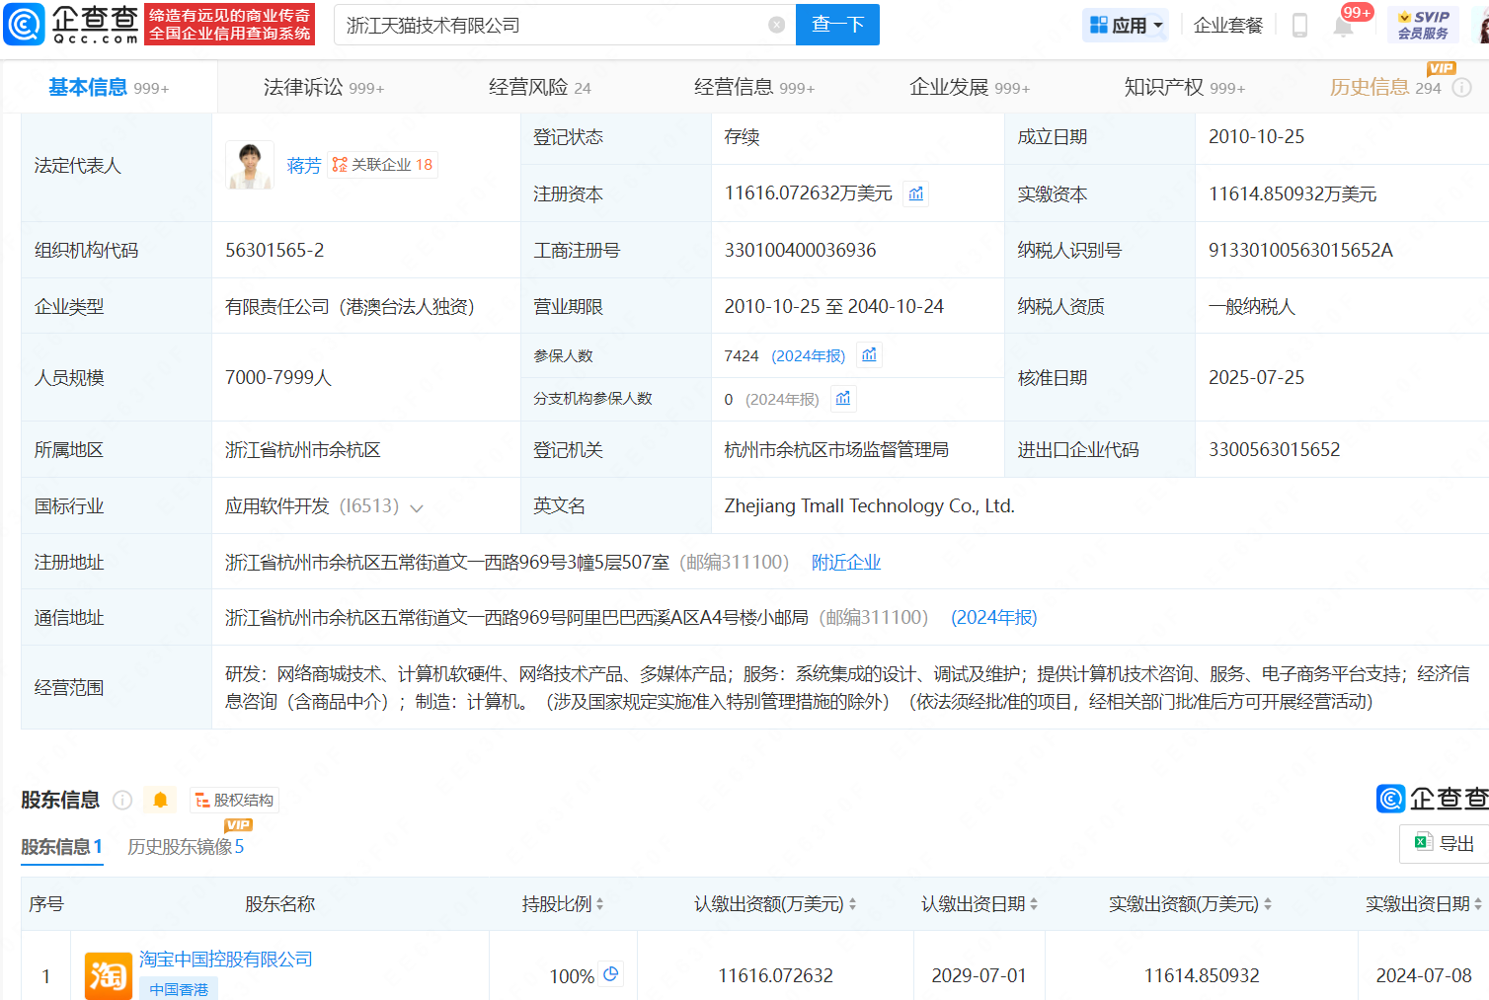Clear the search box with the X icon
This screenshot has height=1000, width=1489.
(777, 25)
